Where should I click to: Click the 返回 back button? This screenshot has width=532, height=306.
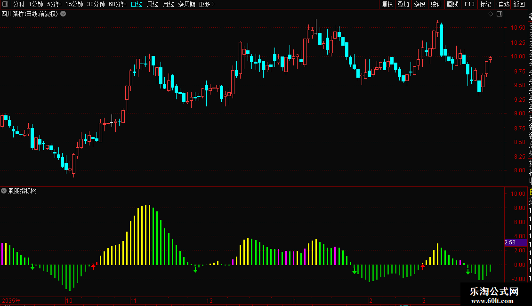tap(519, 4)
